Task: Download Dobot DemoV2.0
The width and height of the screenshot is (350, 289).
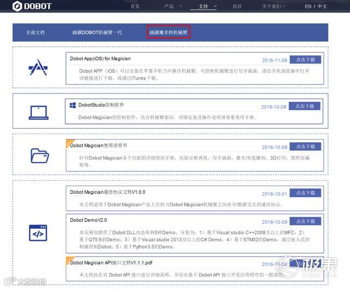Action: (305, 221)
